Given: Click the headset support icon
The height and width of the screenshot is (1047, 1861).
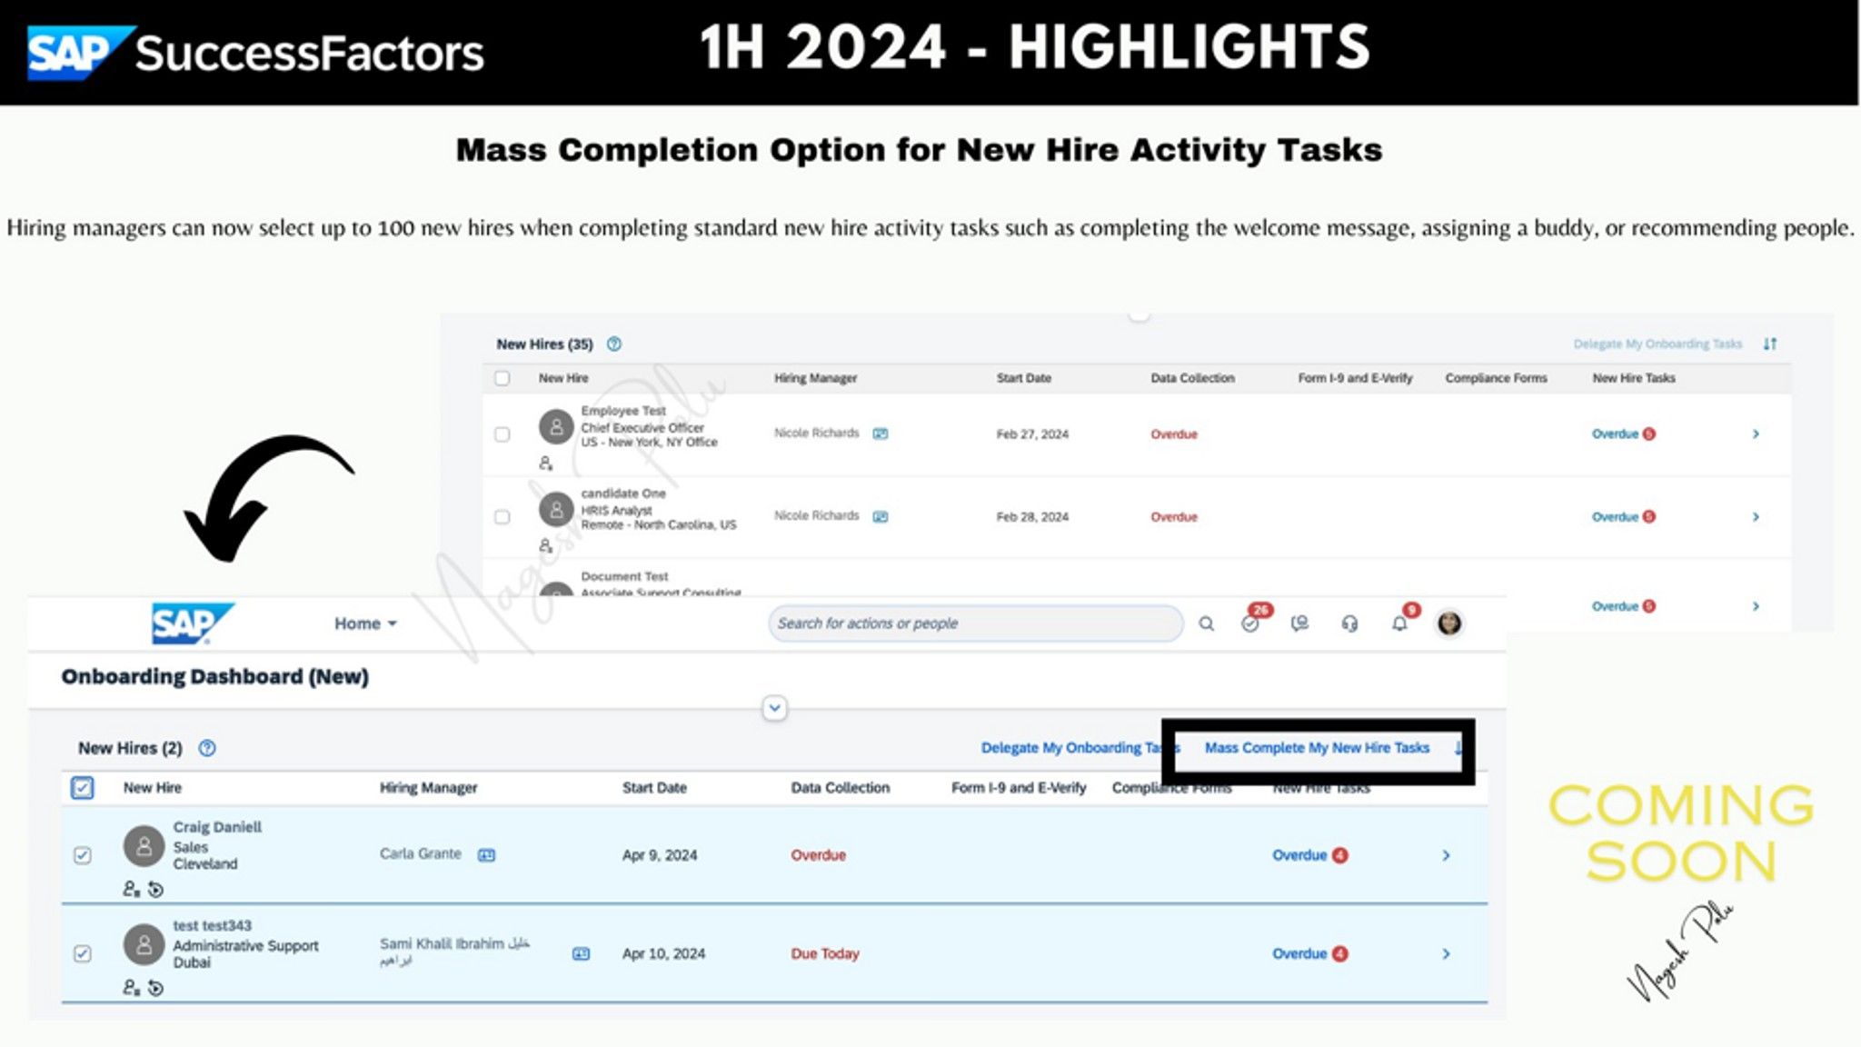Looking at the screenshot, I should pos(1349,623).
